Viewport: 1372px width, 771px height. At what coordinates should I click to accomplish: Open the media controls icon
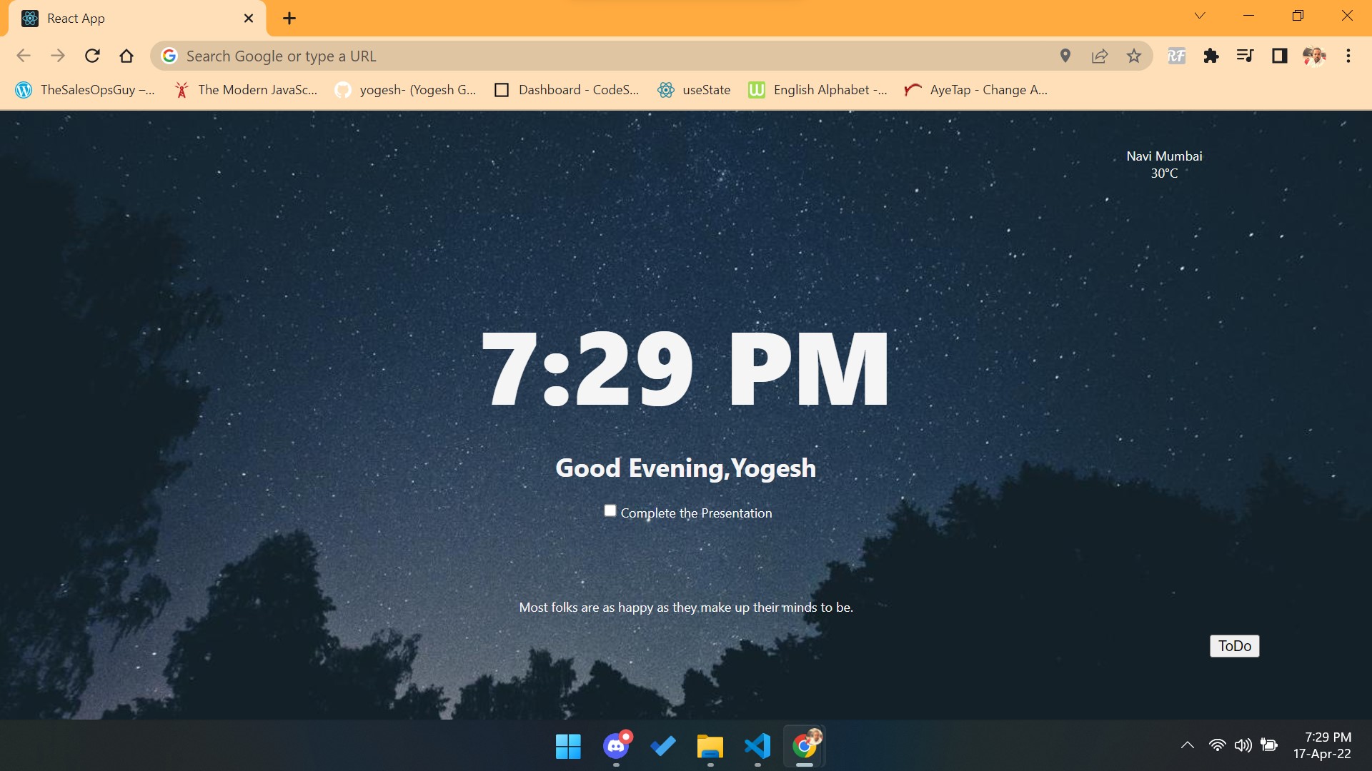coord(1245,56)
